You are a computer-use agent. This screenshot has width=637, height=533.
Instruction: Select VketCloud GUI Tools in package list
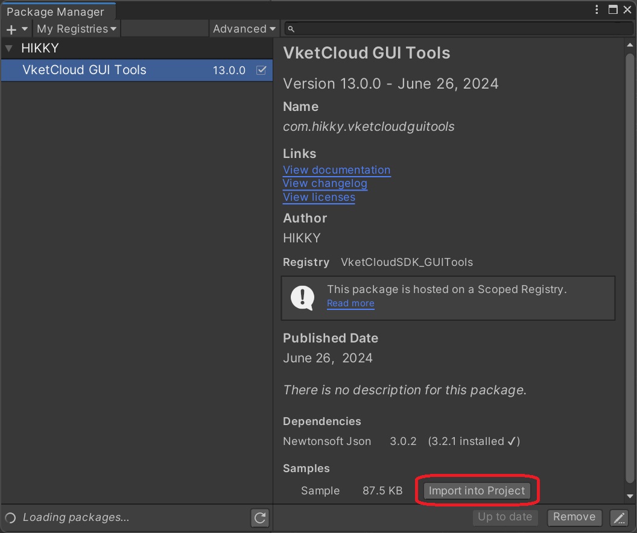pos(84,70)
